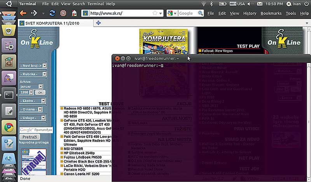
Task: Open the Napredna pretraga link
Action: coord(34,142)
